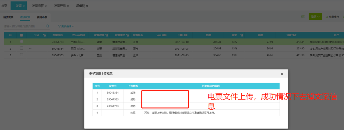Click total cell 411.30
This screenshot has width=344, height=130.
[x=300, y=55]
